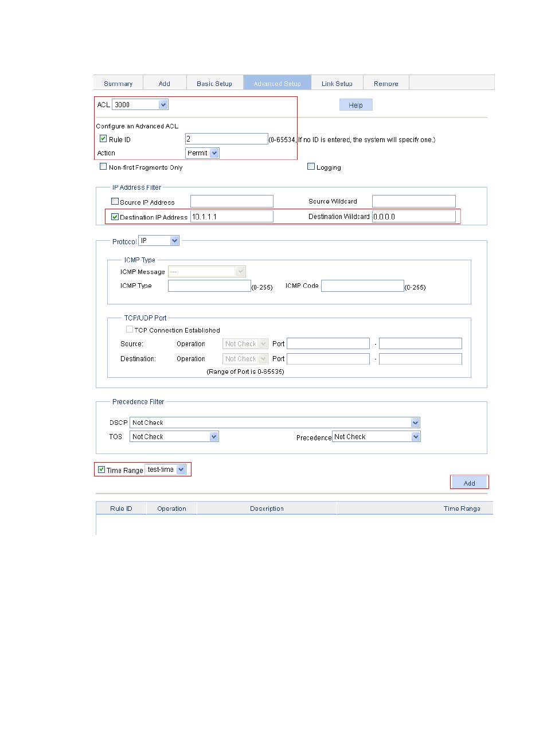Open the ICMP Message dropdown
547x743 pixels.
[x=207, y=271]
